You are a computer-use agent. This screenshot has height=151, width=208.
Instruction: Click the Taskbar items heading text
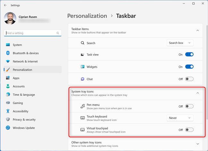80,29
